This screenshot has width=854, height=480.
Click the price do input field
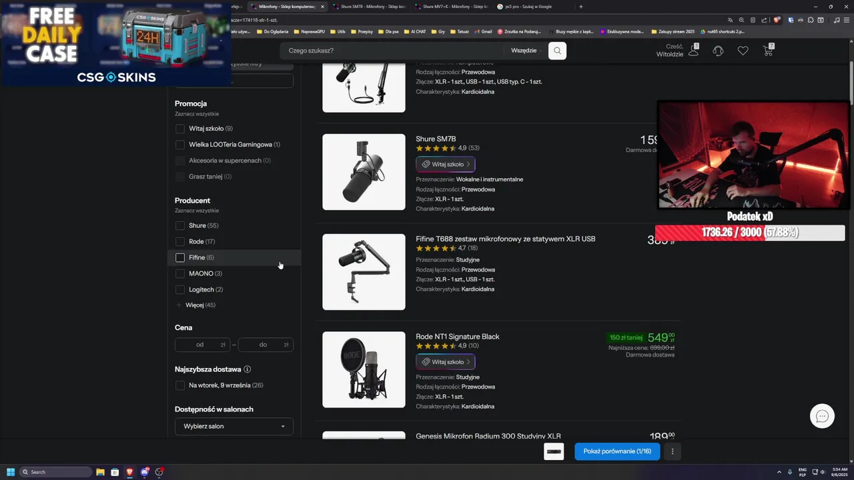coord(266,345)
